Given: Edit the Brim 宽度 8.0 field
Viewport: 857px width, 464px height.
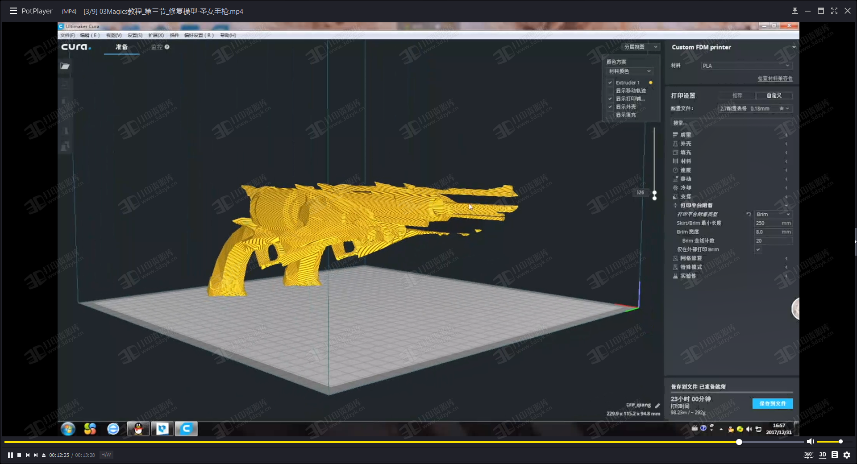Looking at the screenshot, I should click(x=774, y=232).
